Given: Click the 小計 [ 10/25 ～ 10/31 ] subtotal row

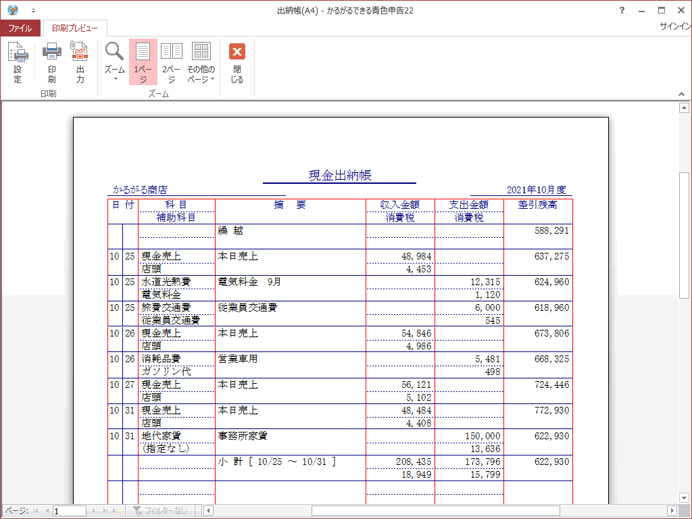Looking at the screenshot, I should (277, 462).
